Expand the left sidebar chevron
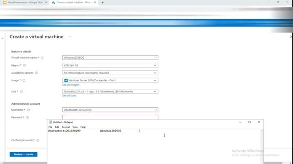Viewport: 293px width, 164px height. [x=2, y=38]
